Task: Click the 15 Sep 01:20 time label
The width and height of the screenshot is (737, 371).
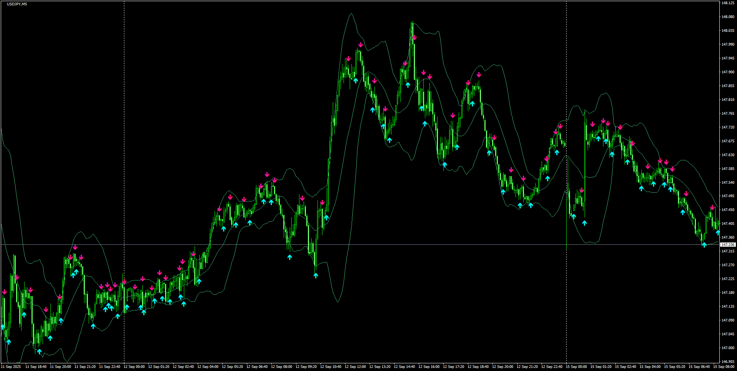Action: pyautogui.click(x=601, y=367)
